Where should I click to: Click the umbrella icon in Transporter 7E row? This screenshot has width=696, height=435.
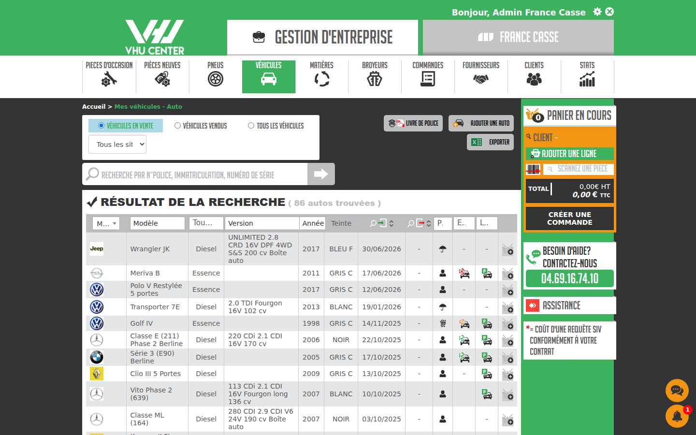click(443, 307)
